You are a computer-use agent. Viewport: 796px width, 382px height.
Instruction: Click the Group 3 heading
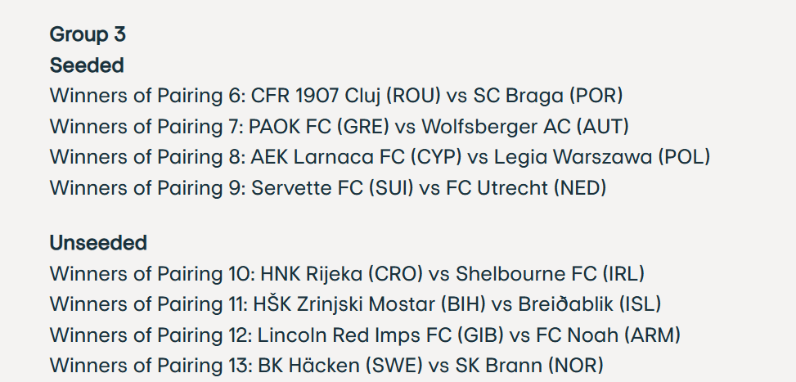[88, 34]
